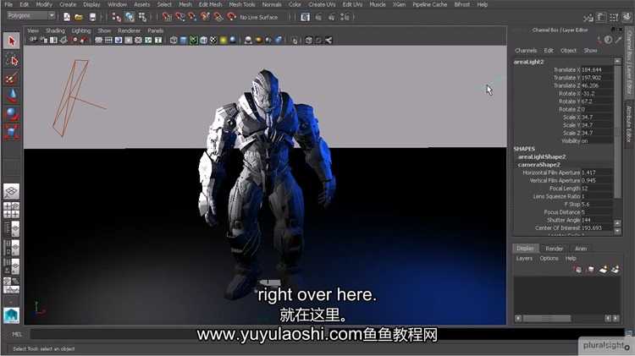Switch to the Render layer tab

554,249
